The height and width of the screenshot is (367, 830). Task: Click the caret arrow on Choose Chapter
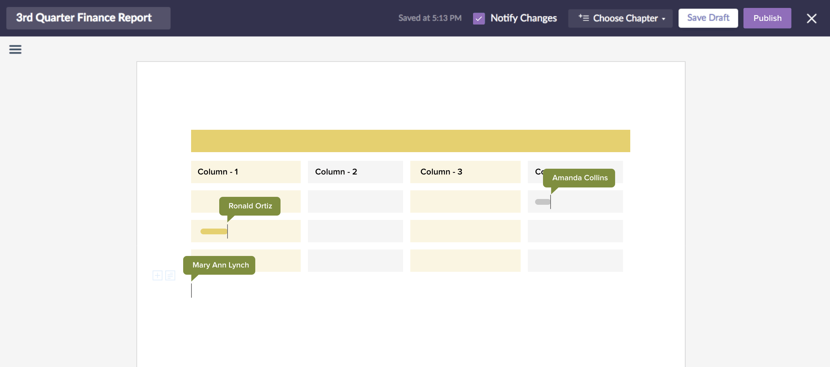(x=664, y=19)
